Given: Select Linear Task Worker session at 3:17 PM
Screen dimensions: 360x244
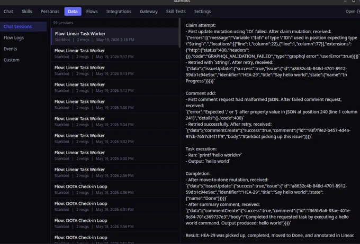Looking at the screenshot, I should point(114,53).
